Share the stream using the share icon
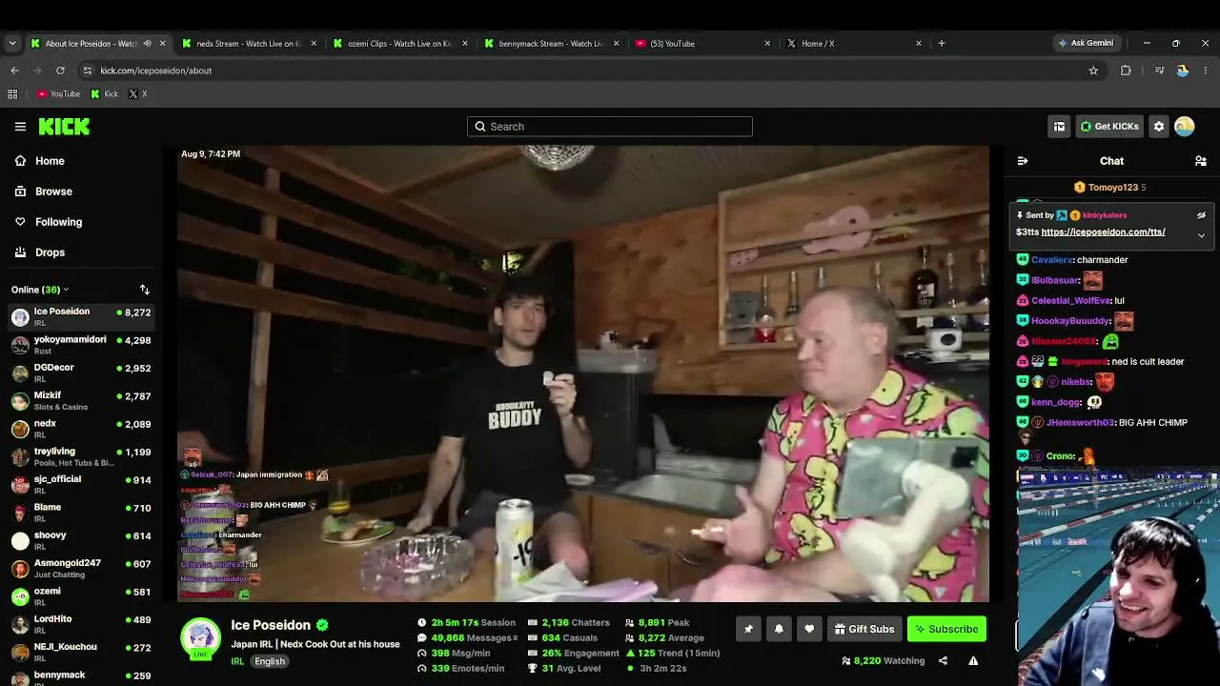Image resolution: width=1220 pixels, height=686 pixels. 943,660
